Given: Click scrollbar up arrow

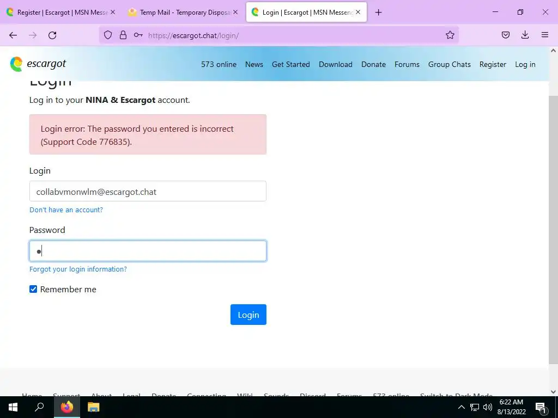Looking at the screenshot, I should click(553, 51).
